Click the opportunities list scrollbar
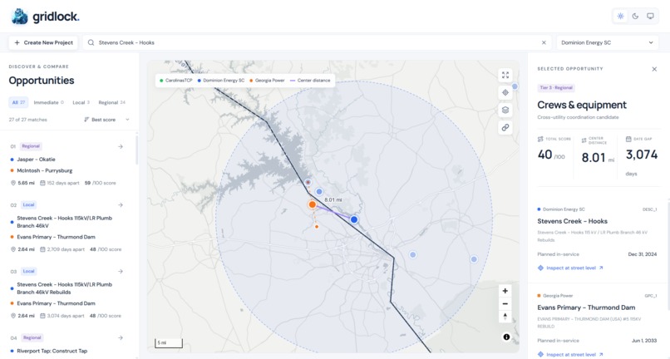The image size is (670, 359). 136,150
